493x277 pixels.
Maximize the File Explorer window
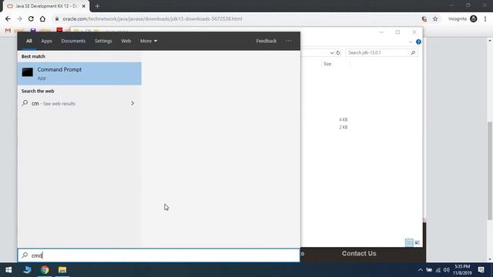tap(397, 32)
